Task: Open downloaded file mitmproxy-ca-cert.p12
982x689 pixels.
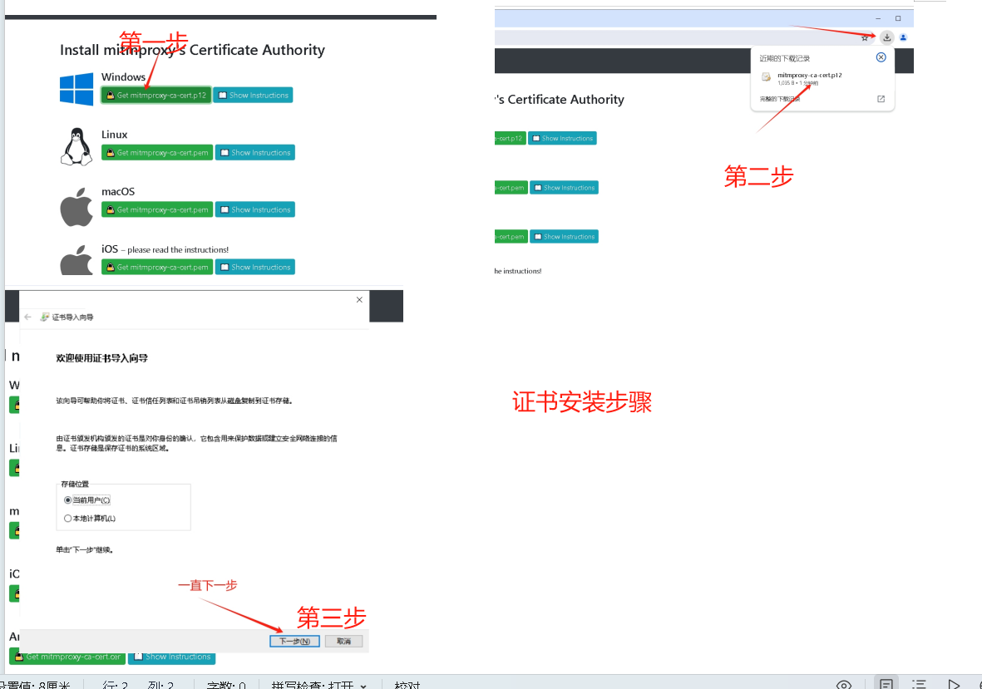Action: 810,75
